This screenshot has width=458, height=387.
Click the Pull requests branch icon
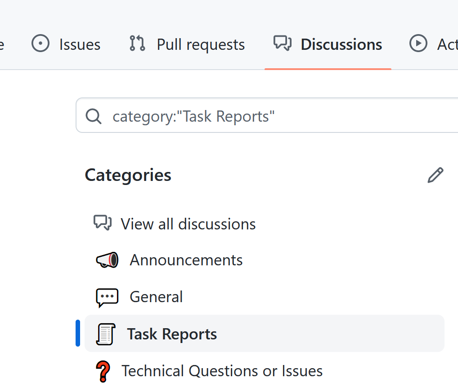tap(137, 44)
